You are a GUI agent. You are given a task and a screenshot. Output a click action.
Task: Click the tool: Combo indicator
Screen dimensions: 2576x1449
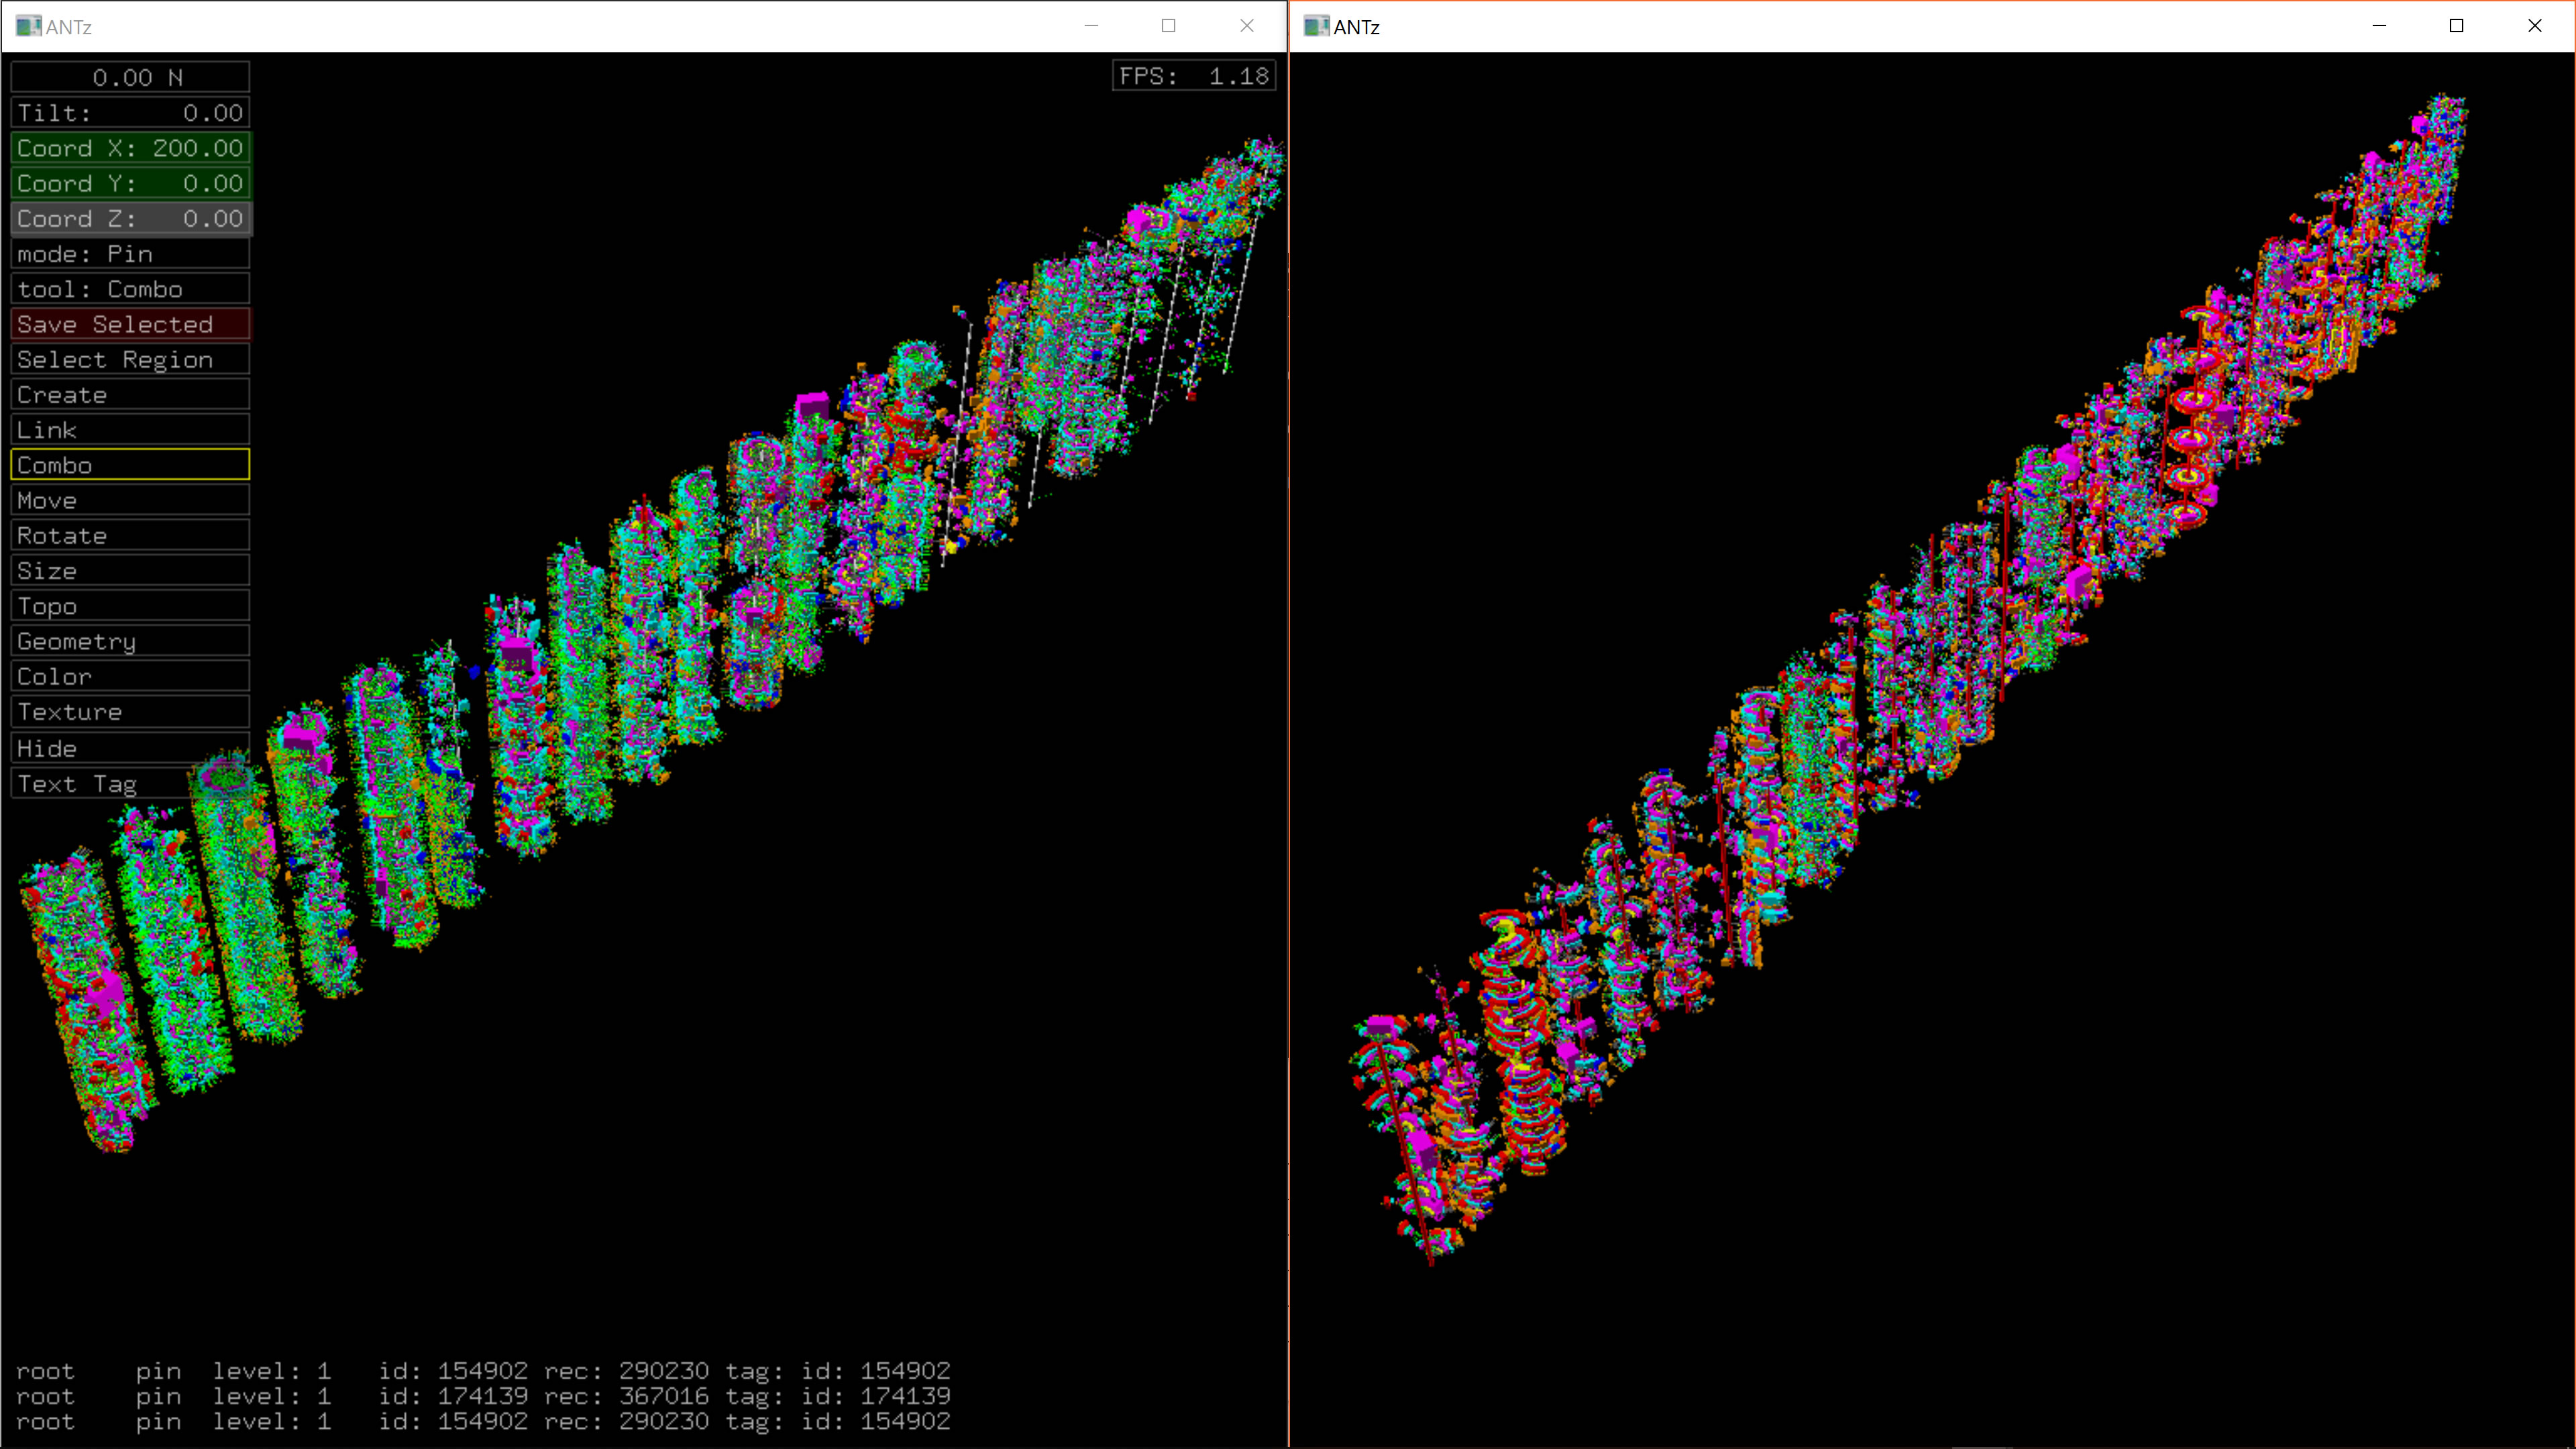click(130, 289)
